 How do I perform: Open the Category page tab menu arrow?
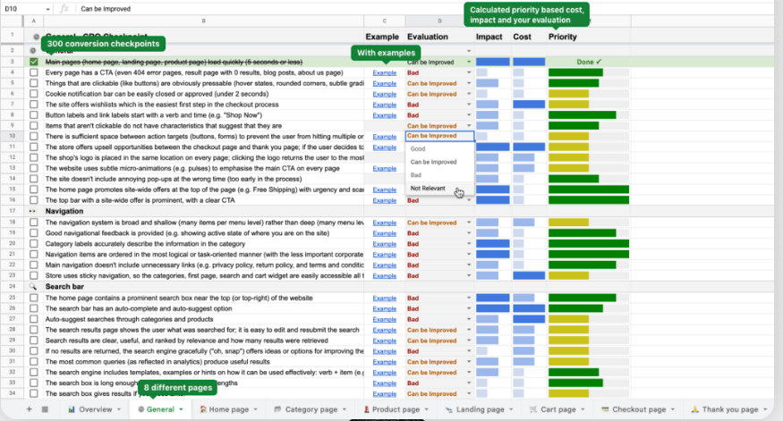pyautogui.click(x=345, y=409)
